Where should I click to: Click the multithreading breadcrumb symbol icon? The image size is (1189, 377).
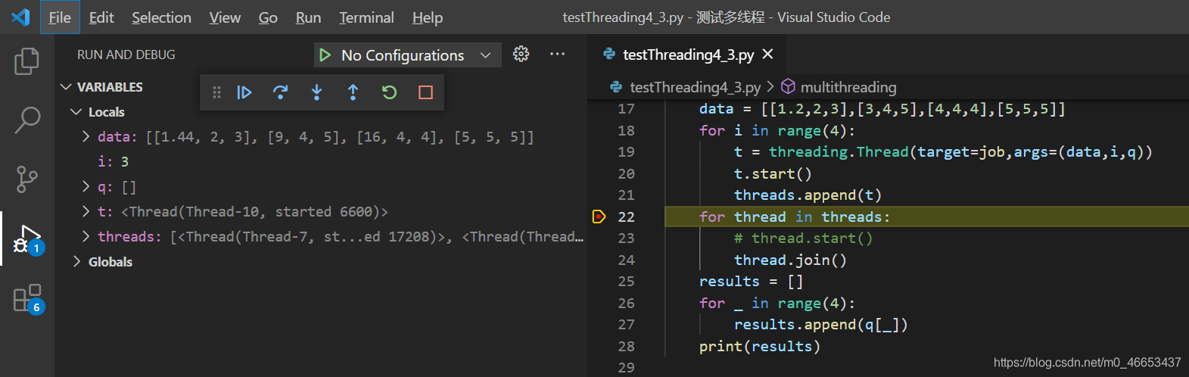click(x=788, y=86)
